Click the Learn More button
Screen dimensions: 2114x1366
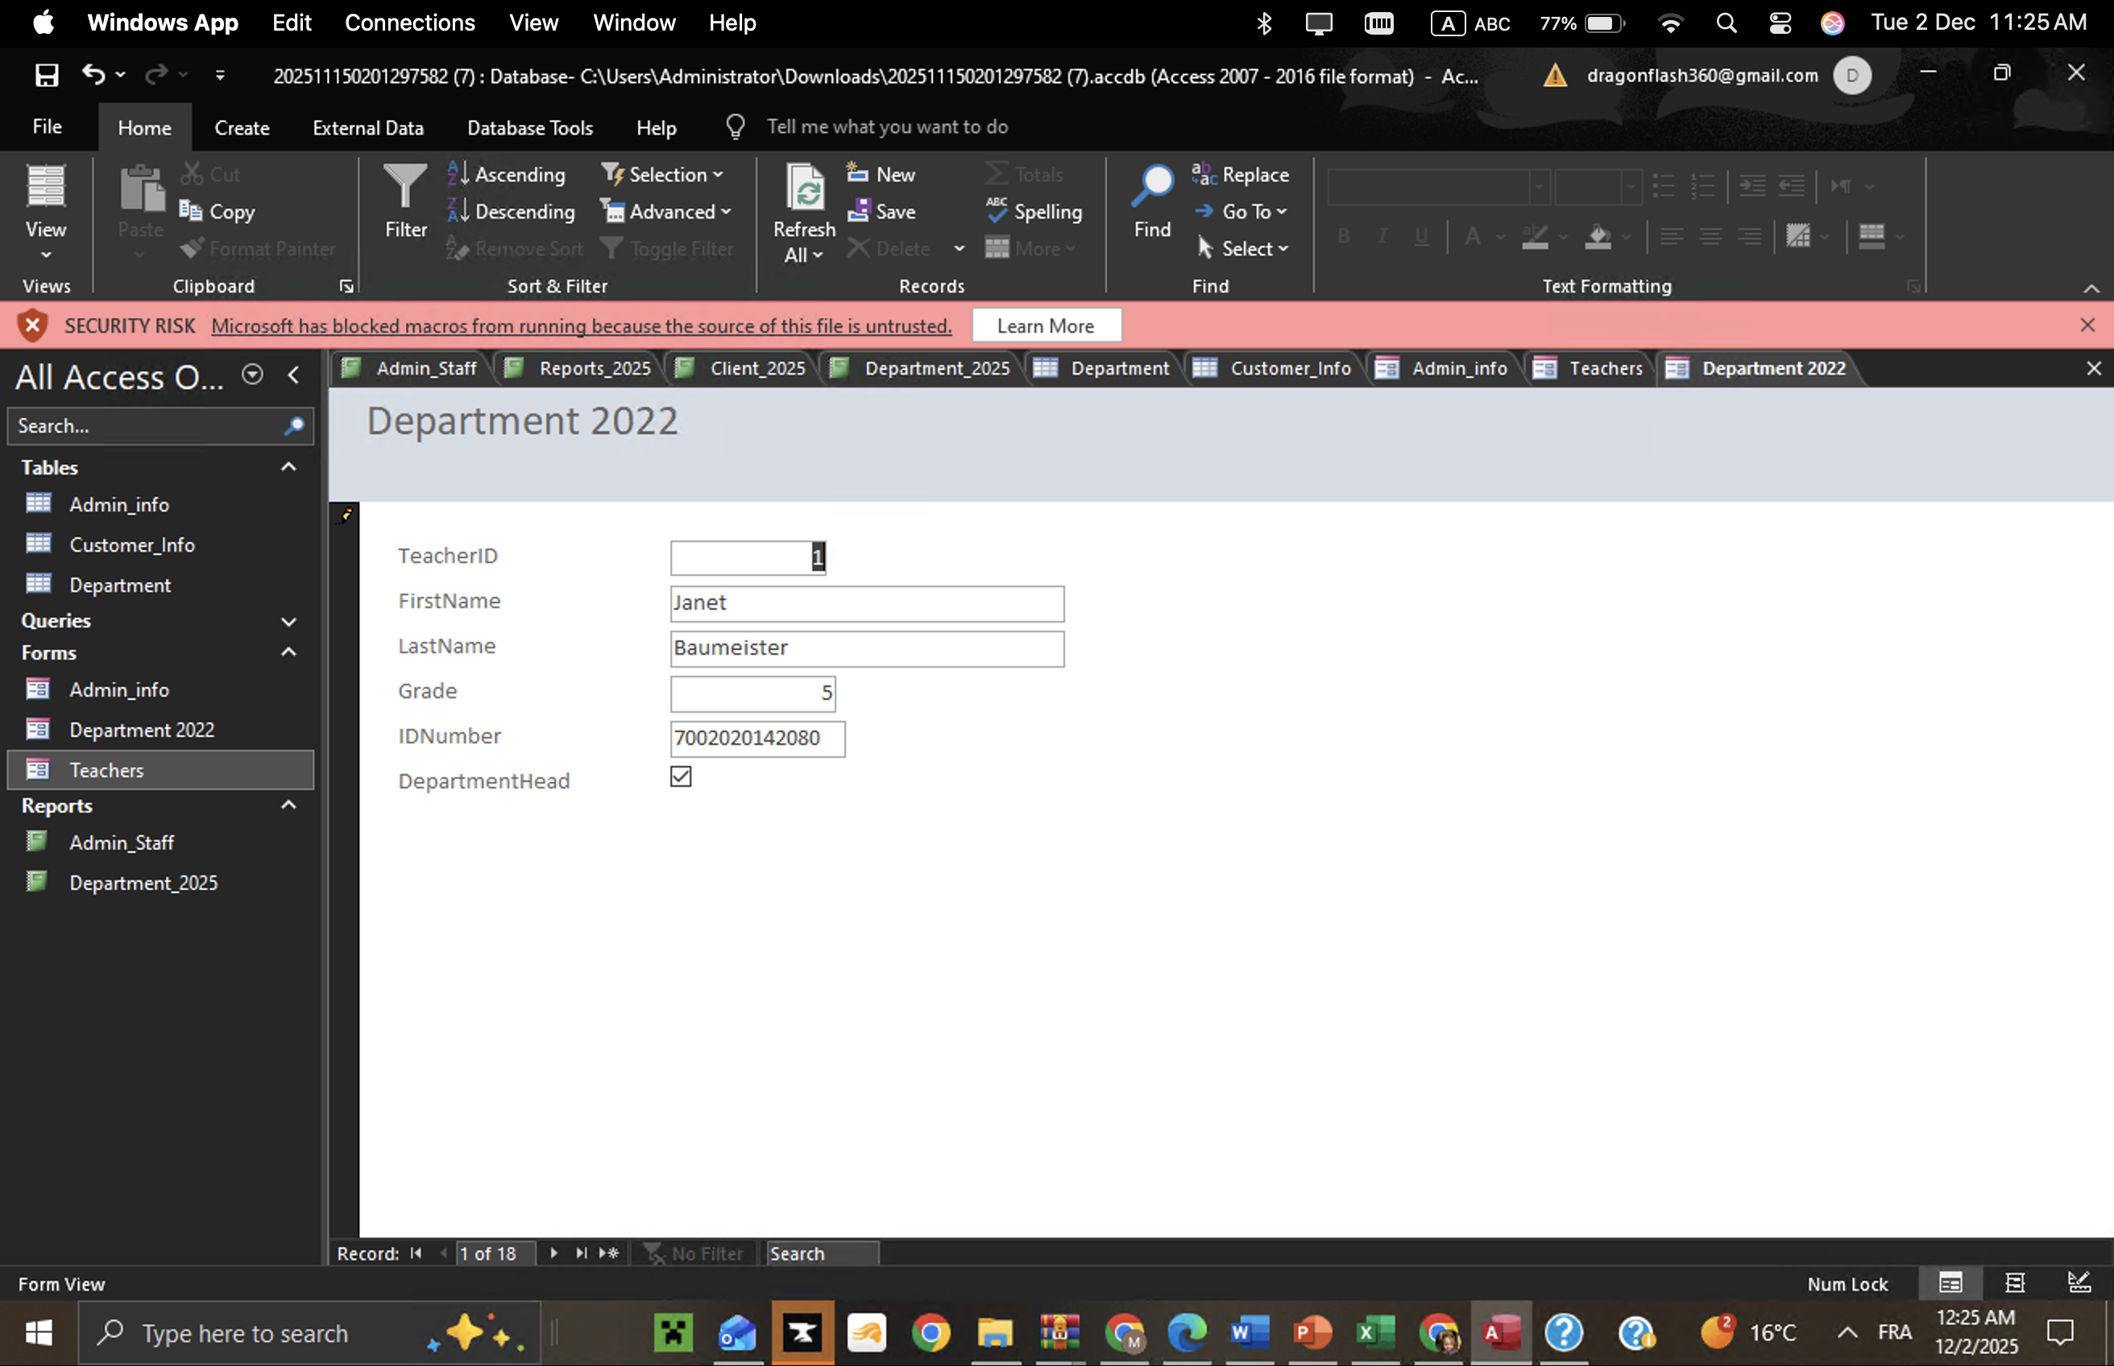[x=1046, y=325]
